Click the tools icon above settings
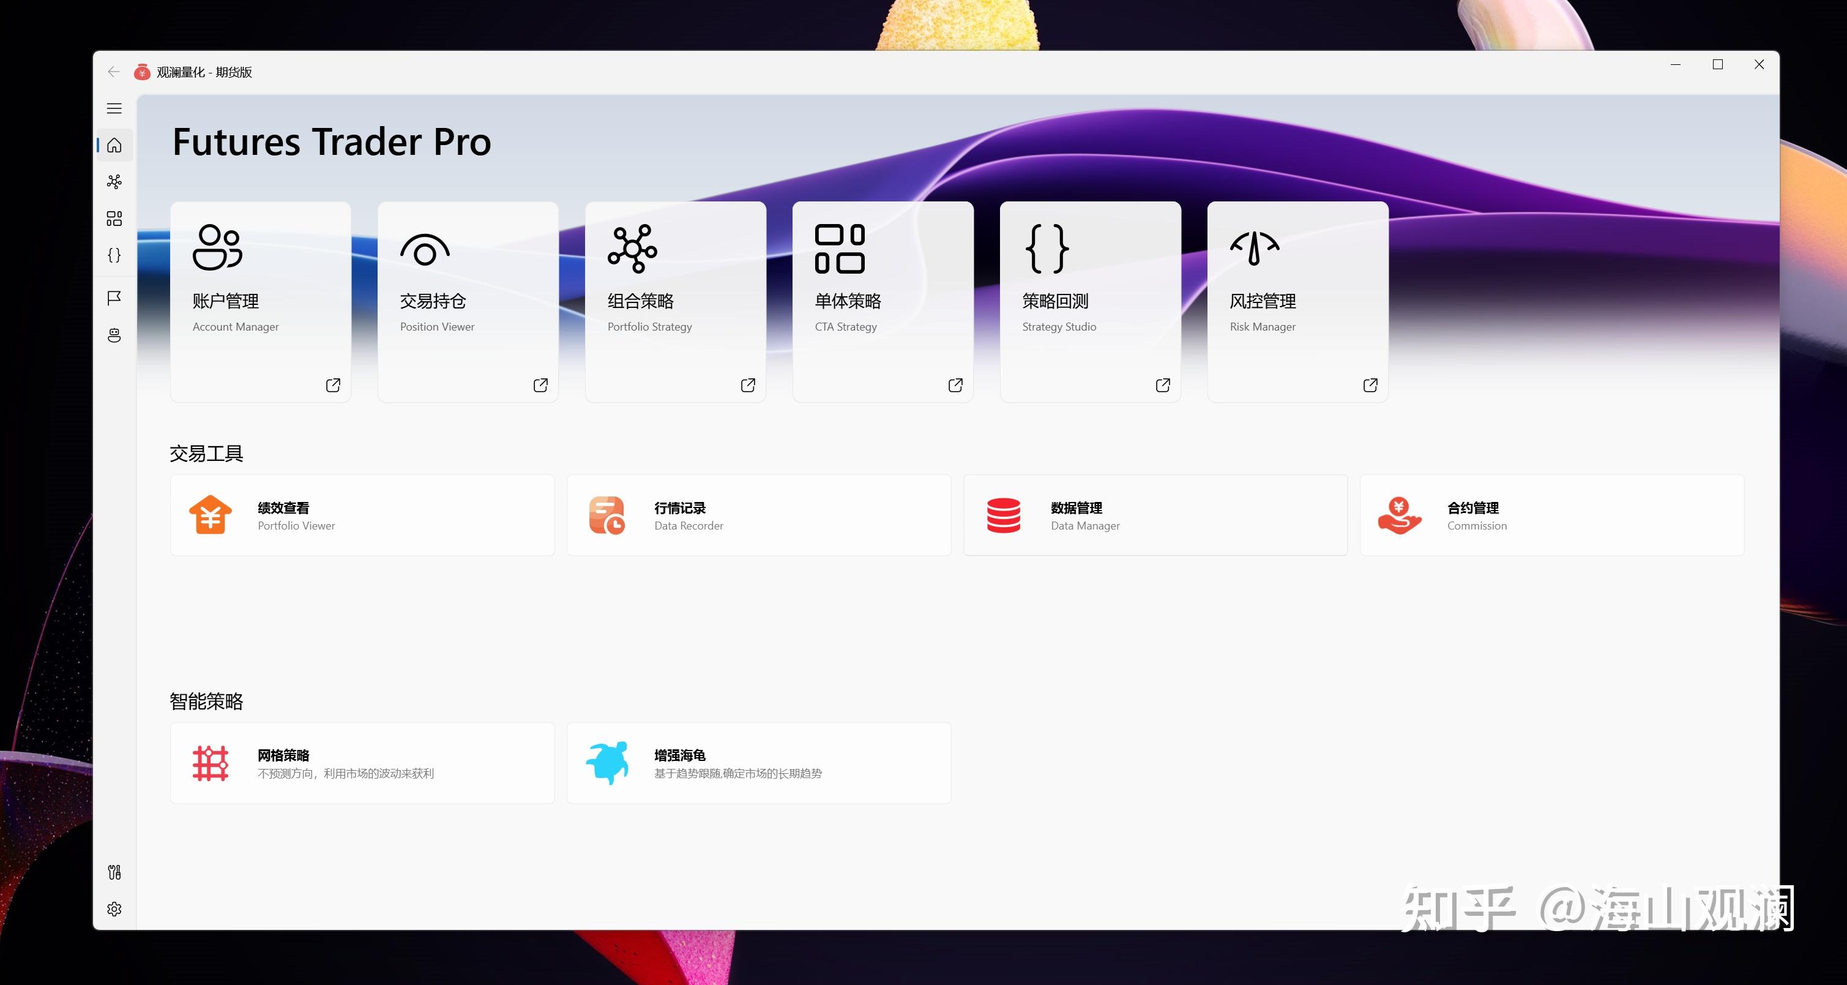The image size is (1847, 985). pyautogui.click(x=114, y=872)
